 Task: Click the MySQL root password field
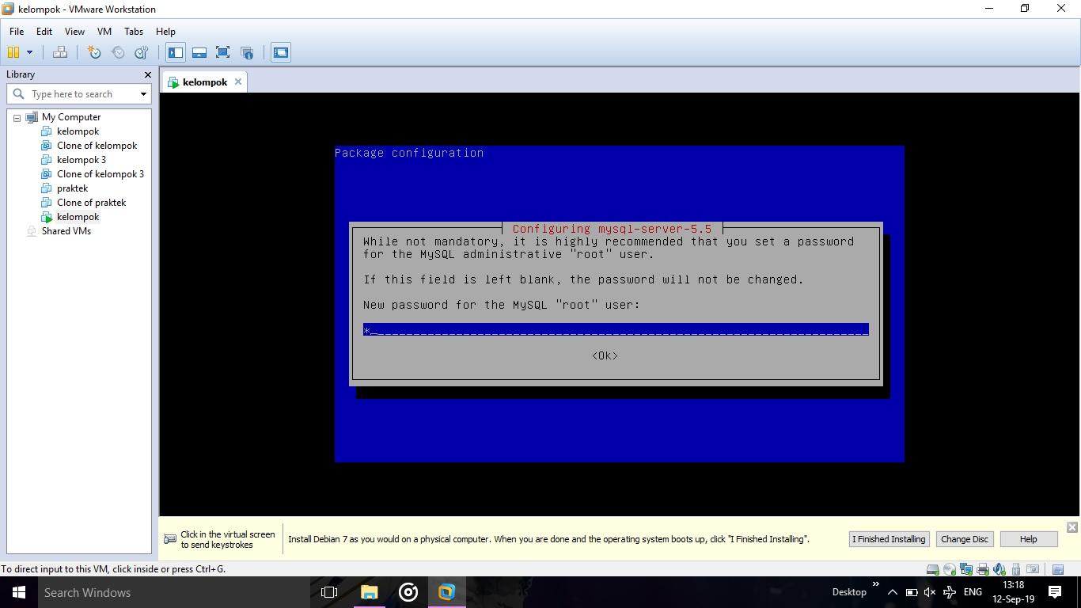pyautogui.click(x=616, y=329)
